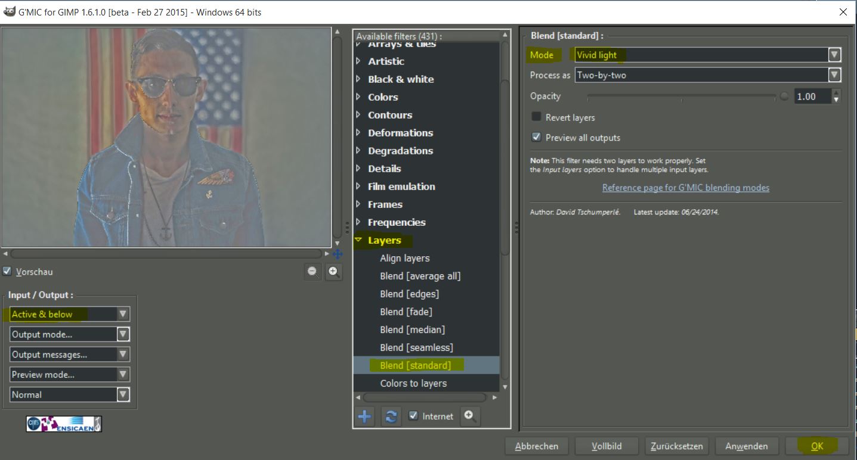
Task: Collapse the Layers filter category
Action: coord(358,240)
